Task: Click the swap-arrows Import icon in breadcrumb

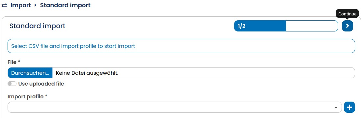Action: tap(4, 5)
